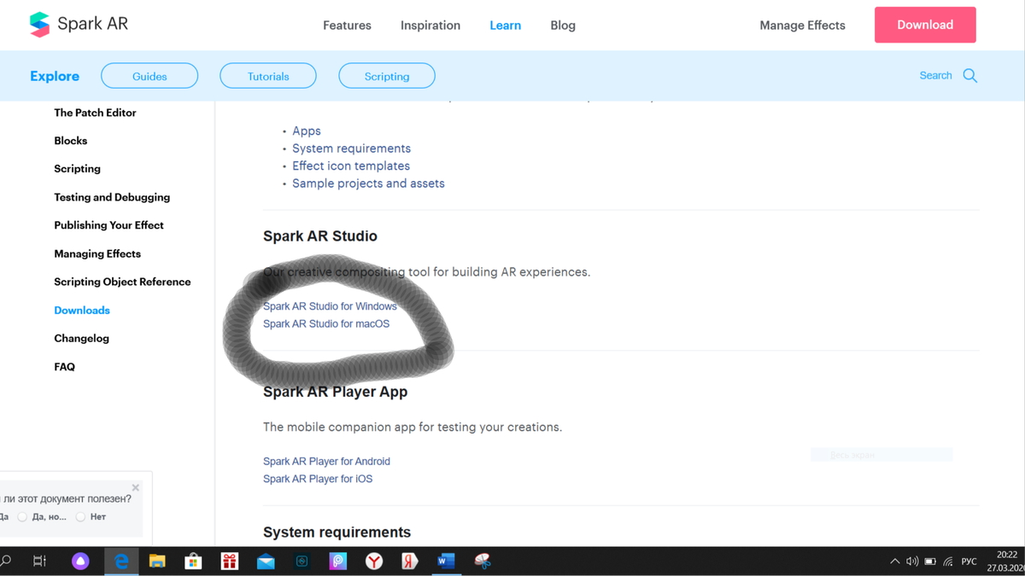1025x576 pixels.
Task: Open the volume control in system tray
Action: click(x=912, y=561)
